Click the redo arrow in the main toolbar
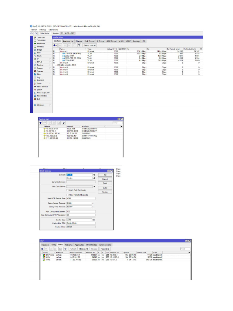 tap(36, 33)
